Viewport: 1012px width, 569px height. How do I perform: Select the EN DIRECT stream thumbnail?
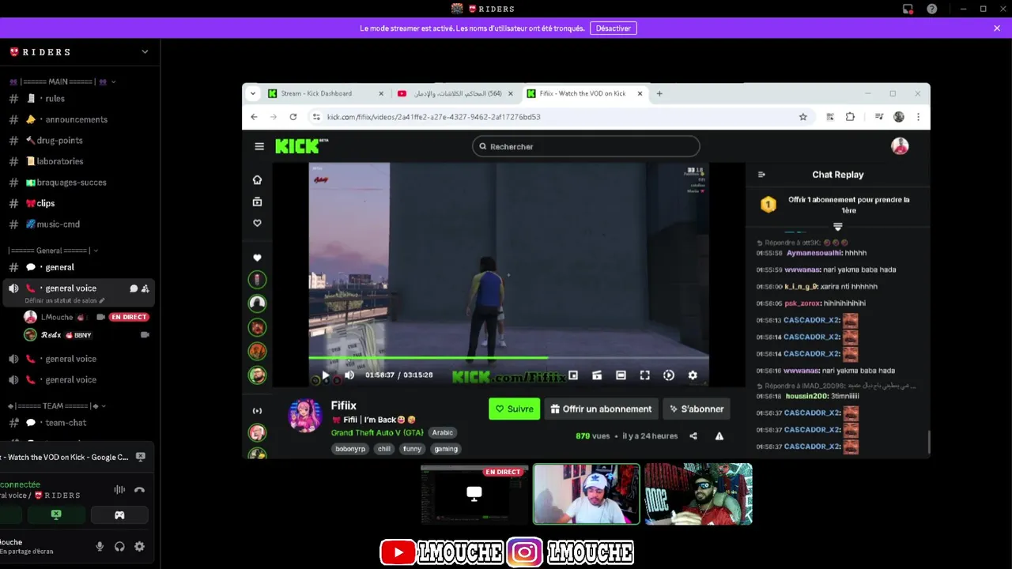click(x=474, y=494)
